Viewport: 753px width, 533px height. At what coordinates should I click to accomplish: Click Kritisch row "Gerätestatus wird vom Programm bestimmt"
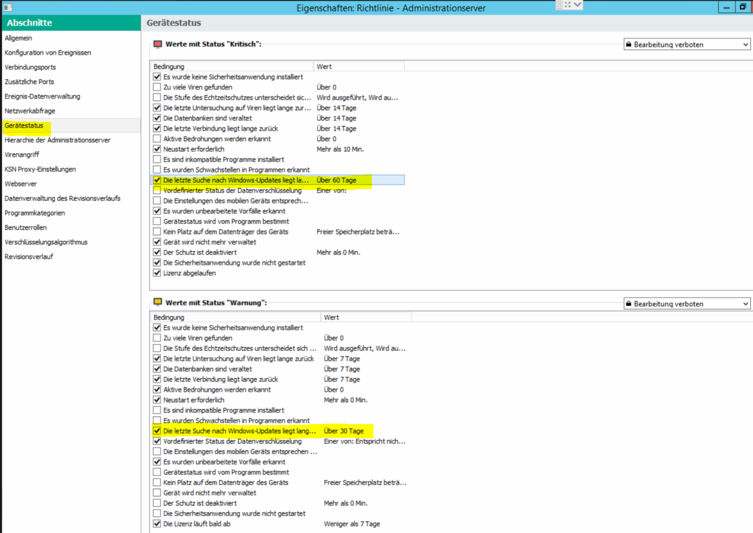click(226, 222)
